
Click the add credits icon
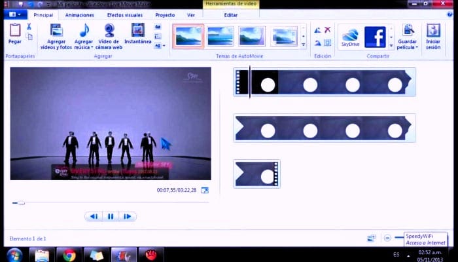[158, 46]
